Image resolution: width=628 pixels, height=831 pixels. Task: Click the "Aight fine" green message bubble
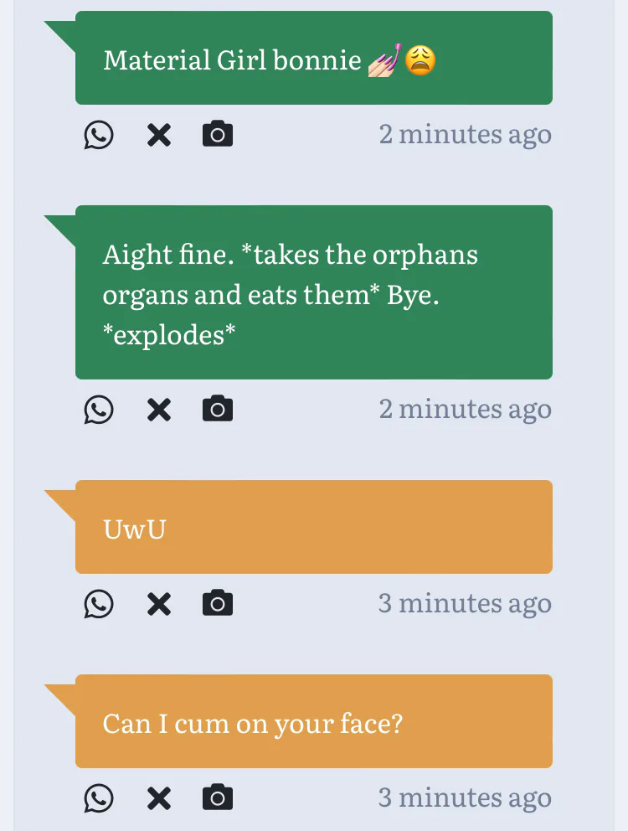coord(313,292)
